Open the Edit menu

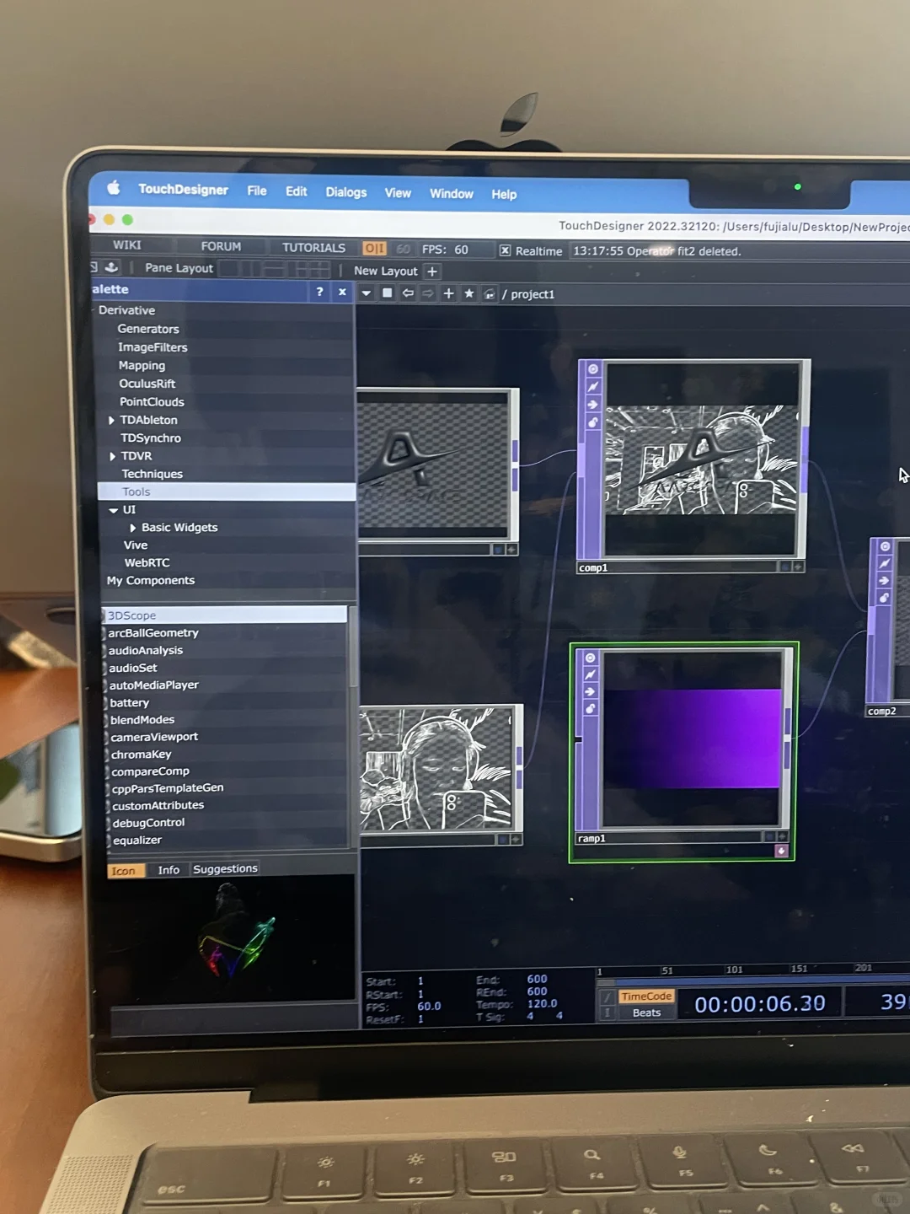[x=296, y=191]
